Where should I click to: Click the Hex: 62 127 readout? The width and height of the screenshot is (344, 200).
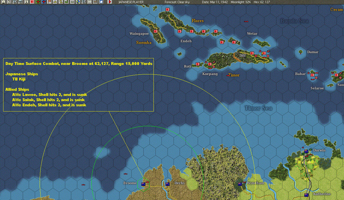(262, 2)
